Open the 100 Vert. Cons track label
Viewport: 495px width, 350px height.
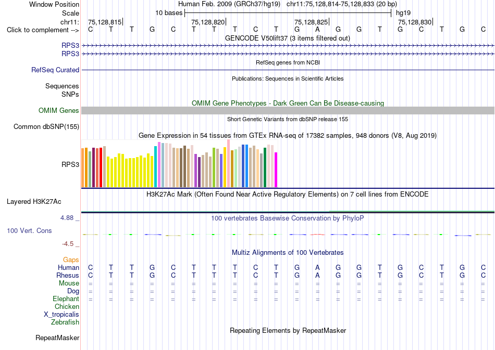(x=29, y=230)
